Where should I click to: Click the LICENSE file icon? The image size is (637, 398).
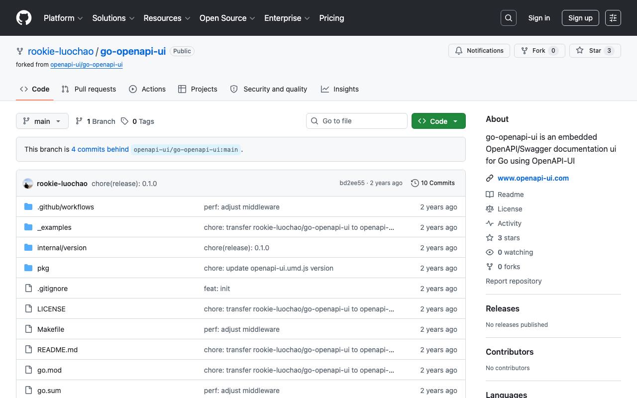click(x=28, y=309)
